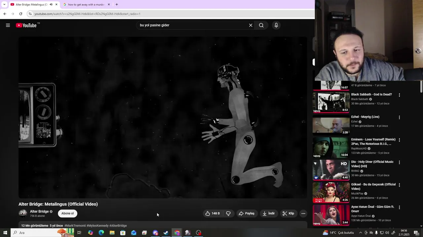The width and height of the screenshot is (423, 237).
Task: Open RapMusicHD channel link
Action: pyautogui.click(x=359, y=148)
